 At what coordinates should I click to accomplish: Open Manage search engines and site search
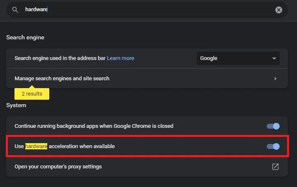pyautogui.click(x=62, y=78)
